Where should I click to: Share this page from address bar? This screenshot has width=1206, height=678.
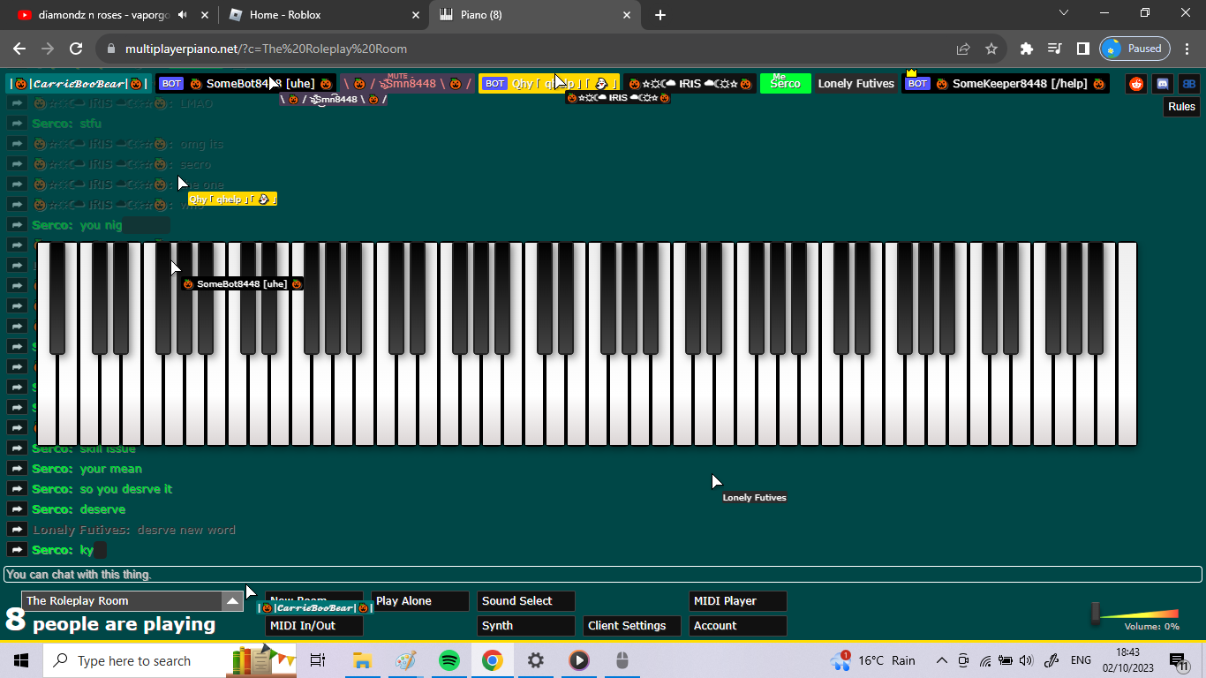pyautogui.click(x=963, y=49)
